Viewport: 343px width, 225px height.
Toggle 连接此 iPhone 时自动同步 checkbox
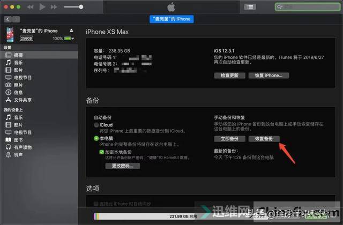(x=96, y=204)
